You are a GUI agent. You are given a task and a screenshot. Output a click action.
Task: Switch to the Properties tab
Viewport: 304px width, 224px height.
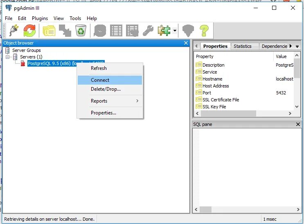click(215, 46)
